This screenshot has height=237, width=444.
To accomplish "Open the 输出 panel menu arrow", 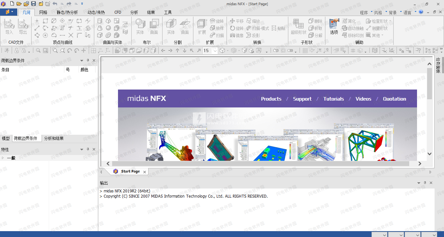I will pyautogui.click(x=419, y=183).
